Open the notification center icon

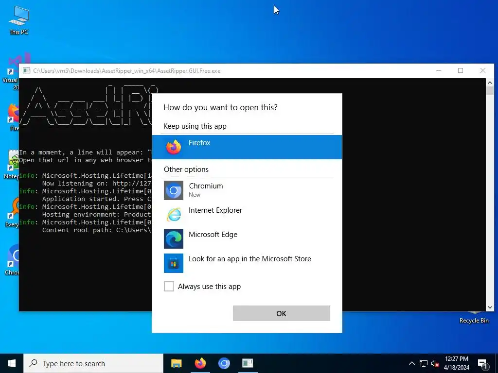tap(482, 364)
